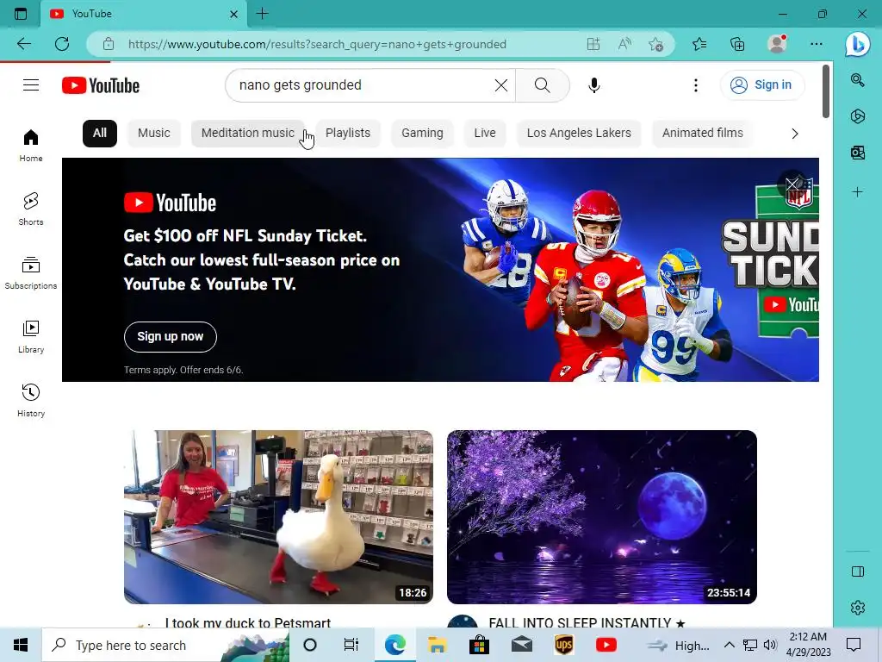882x662 pixels.
Task: Open the Windows Start menu
Action: point(21,645)
